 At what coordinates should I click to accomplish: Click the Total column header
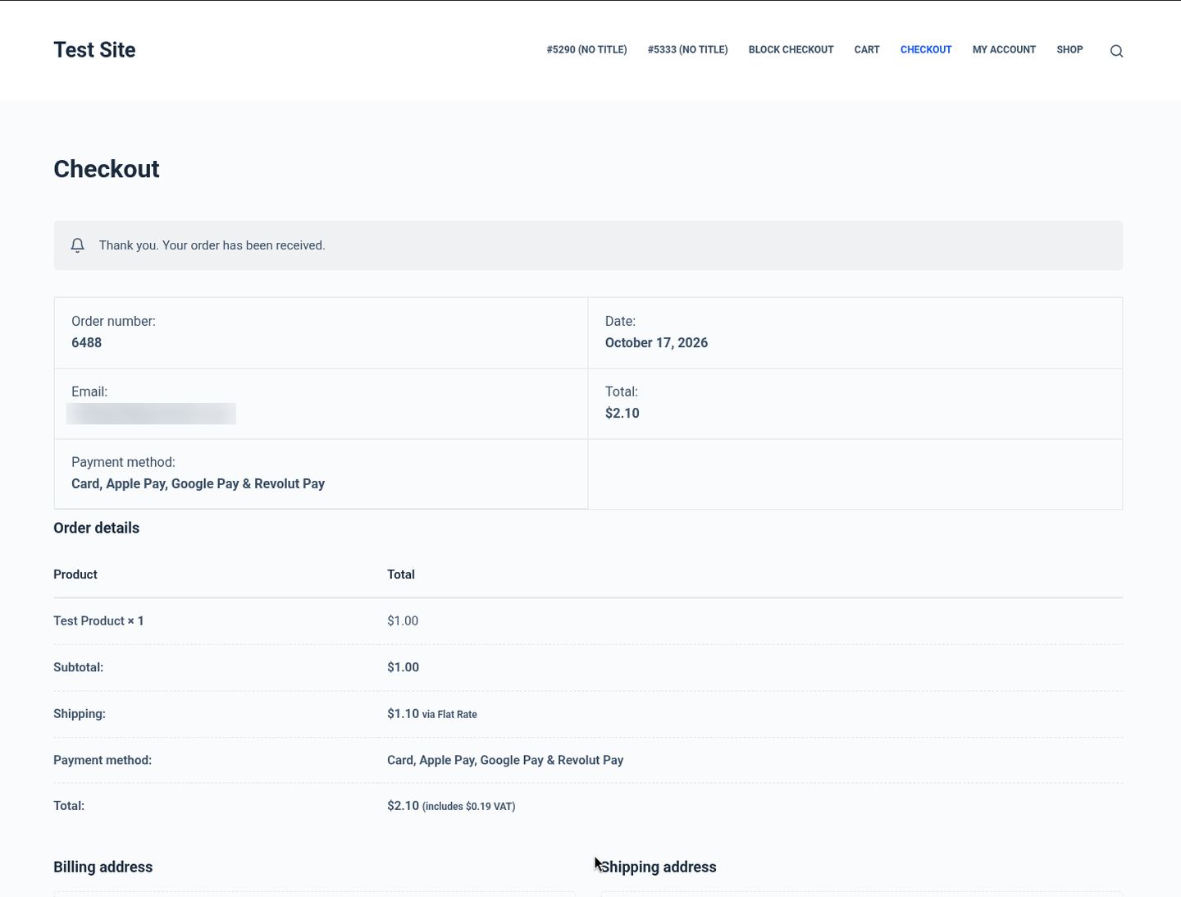(400, 574)
